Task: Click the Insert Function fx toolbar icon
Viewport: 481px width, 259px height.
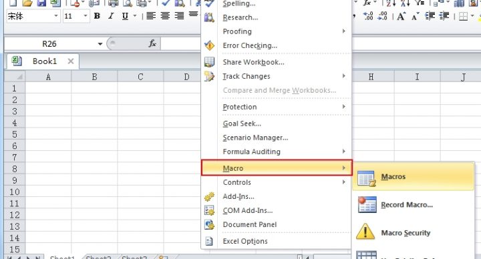Action: [x=367, y=3]
